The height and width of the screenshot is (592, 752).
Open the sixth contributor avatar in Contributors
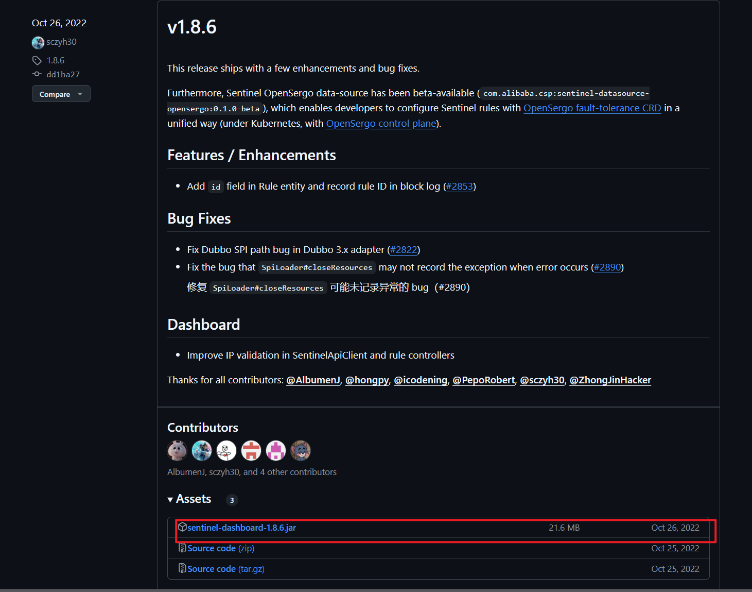pos(301,450)
